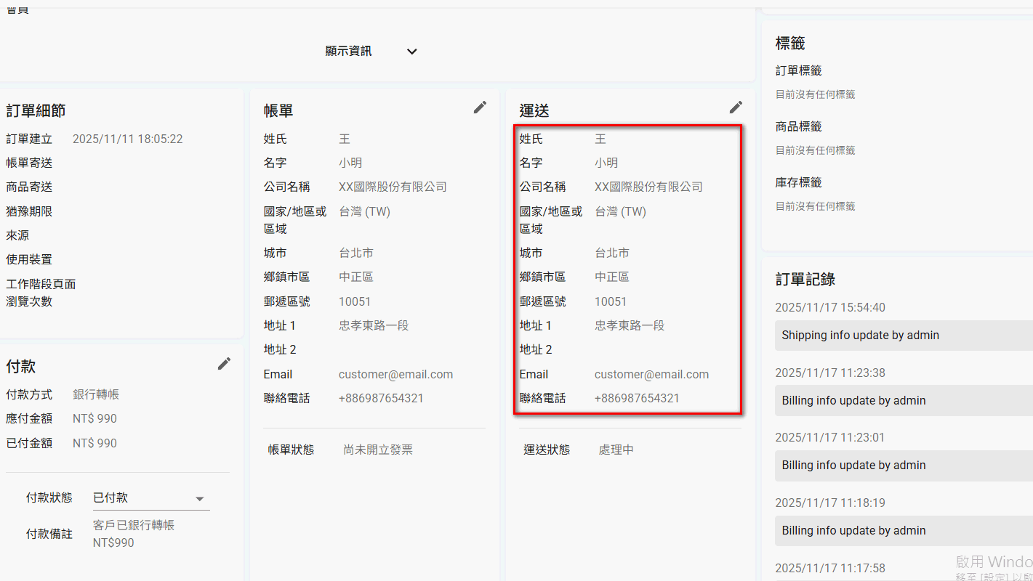The width and height of the screenshot is (1033, 581).
Task: Select district 中正區 in the 帳單 card
Action: click(x=356, y=277)
